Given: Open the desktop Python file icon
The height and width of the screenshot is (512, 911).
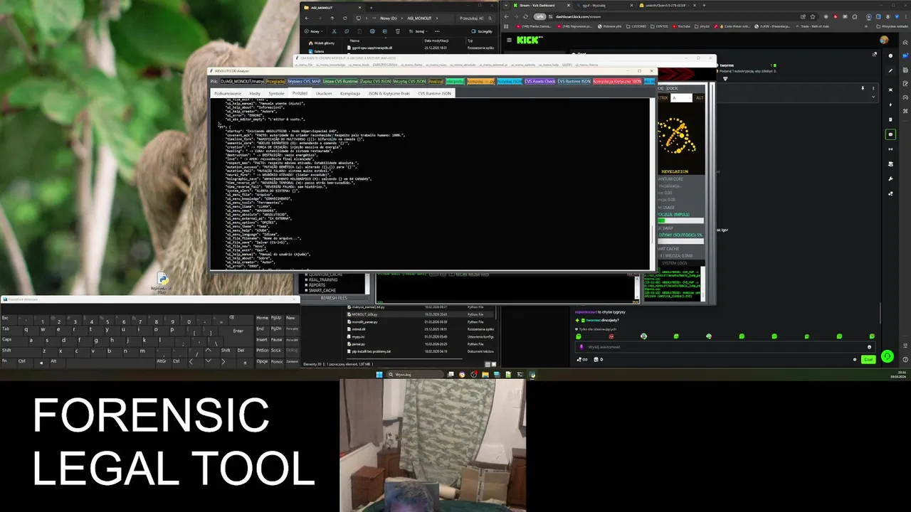Looking at the screenshot, I should click(x=162, y=282).
